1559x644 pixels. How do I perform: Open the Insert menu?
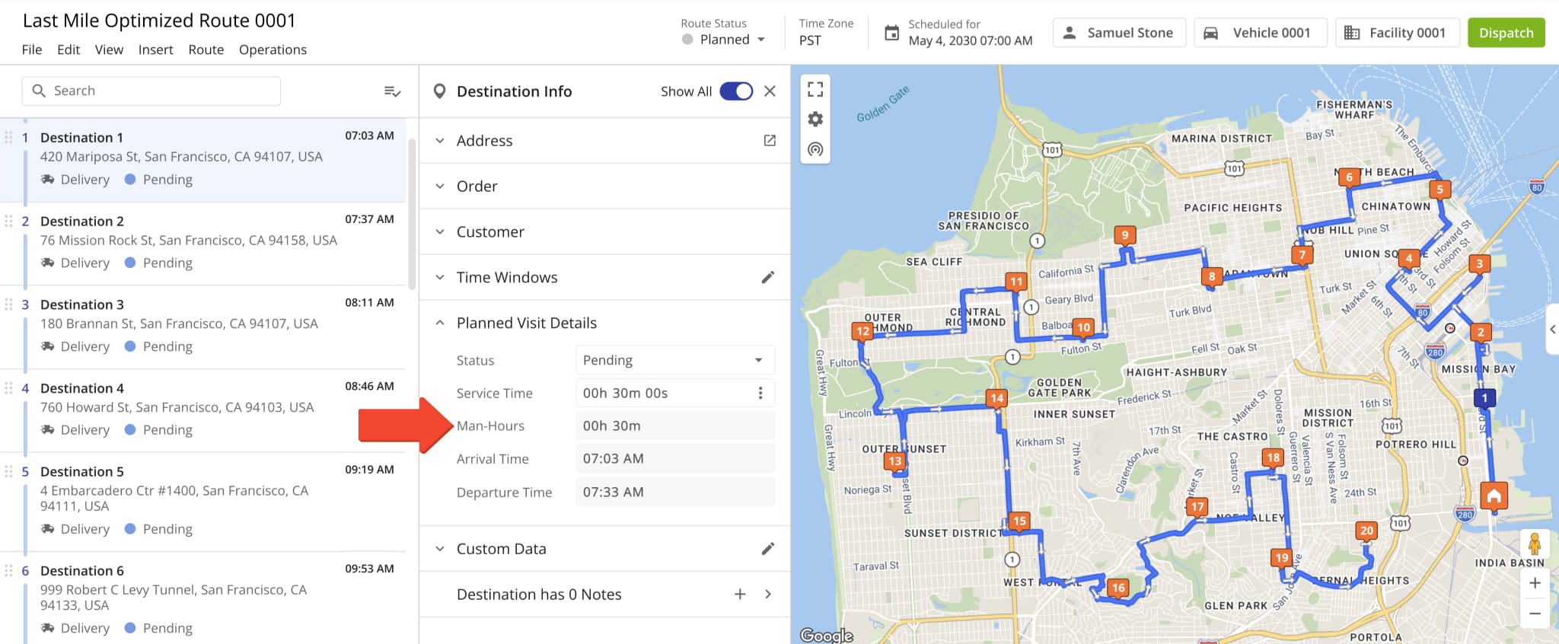pyautogui.click(x=155, y=49)
